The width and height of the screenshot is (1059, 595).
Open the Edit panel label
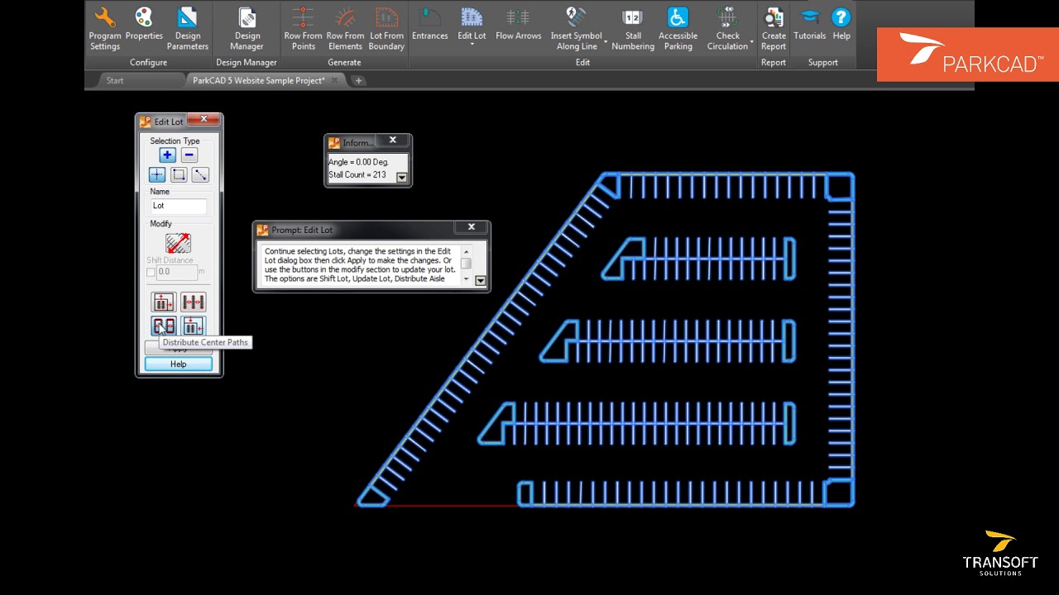point(582,62)
